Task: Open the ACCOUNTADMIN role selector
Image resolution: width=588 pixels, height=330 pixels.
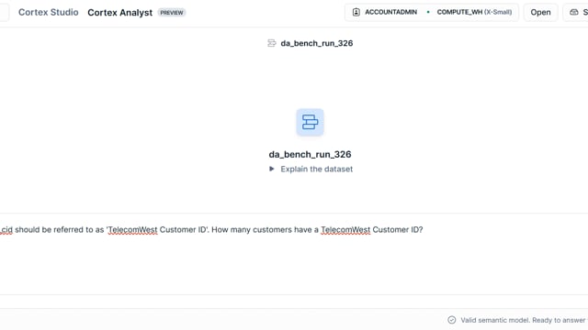Action: coord(384,12)
